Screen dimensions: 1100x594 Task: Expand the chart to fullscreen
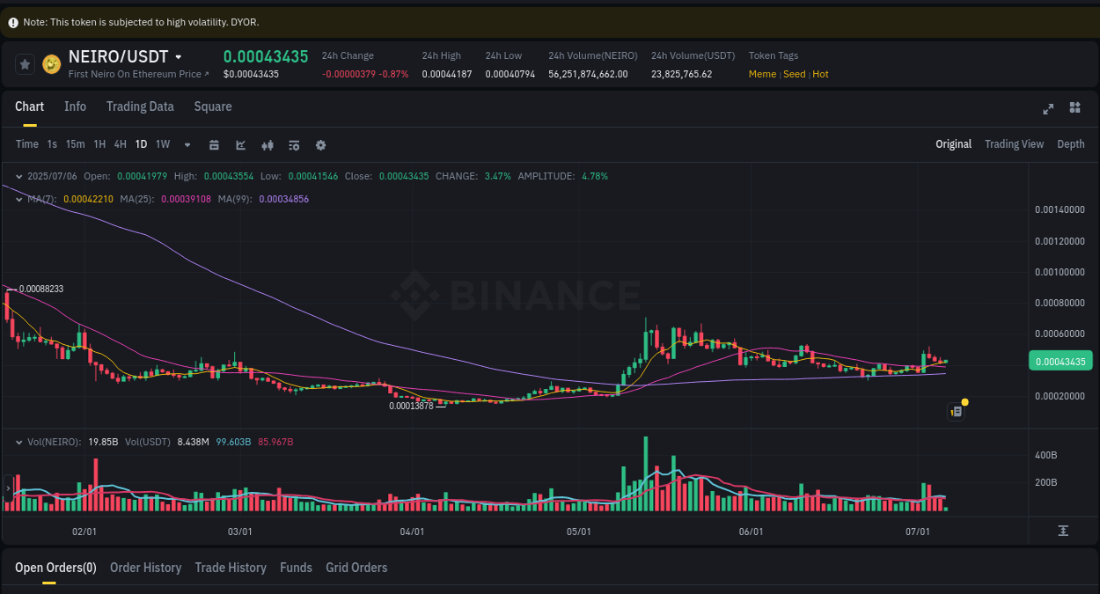1048,108
